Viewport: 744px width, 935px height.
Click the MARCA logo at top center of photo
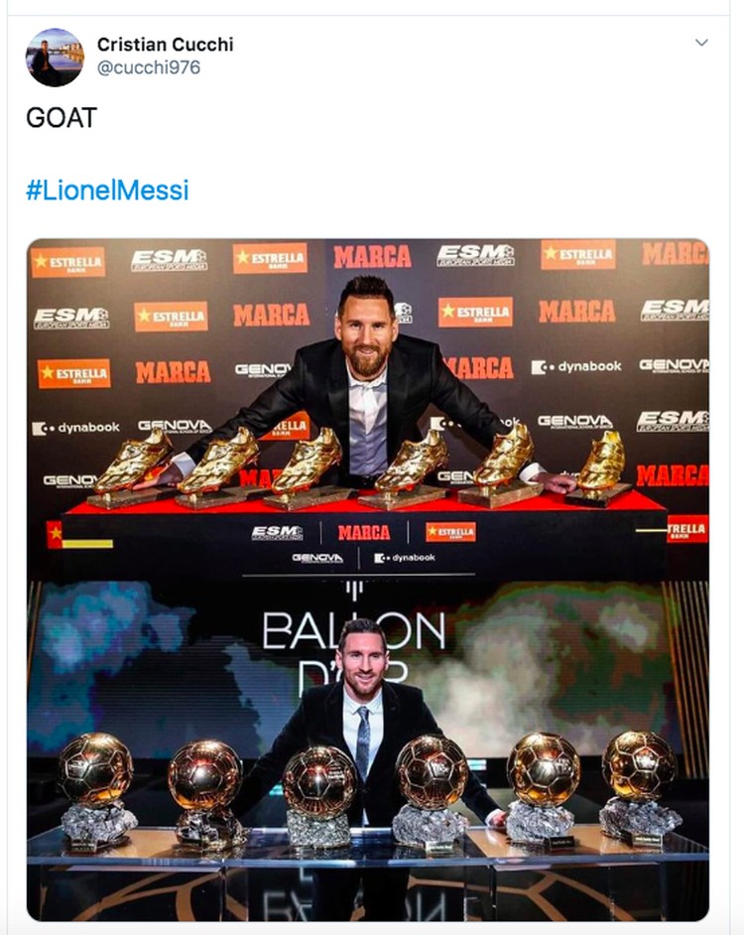tap(373, 256)
